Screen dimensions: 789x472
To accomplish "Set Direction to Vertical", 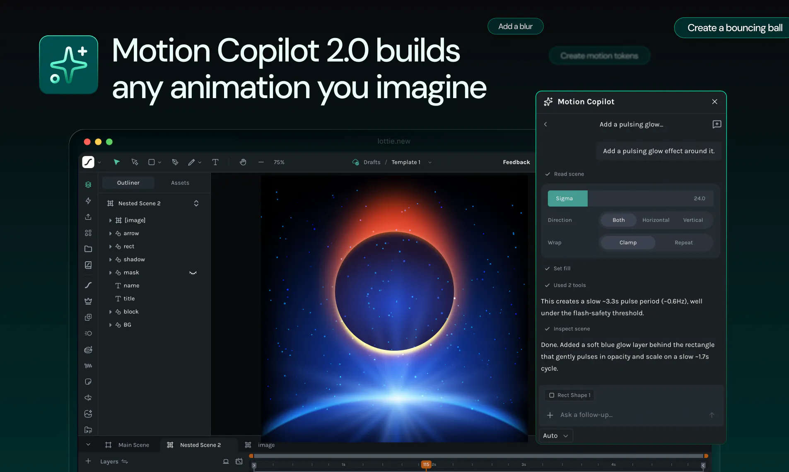I will (693, 220).
